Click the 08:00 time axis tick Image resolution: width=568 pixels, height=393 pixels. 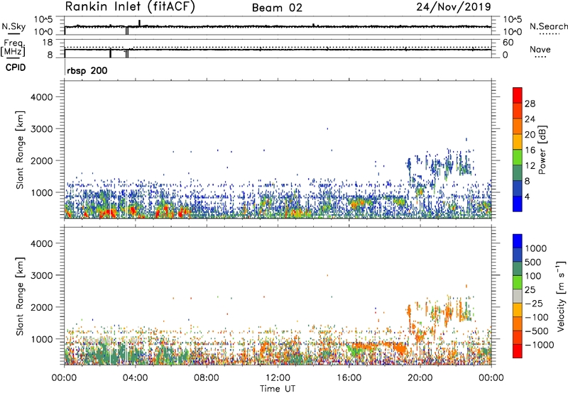[x=206, y=378]
